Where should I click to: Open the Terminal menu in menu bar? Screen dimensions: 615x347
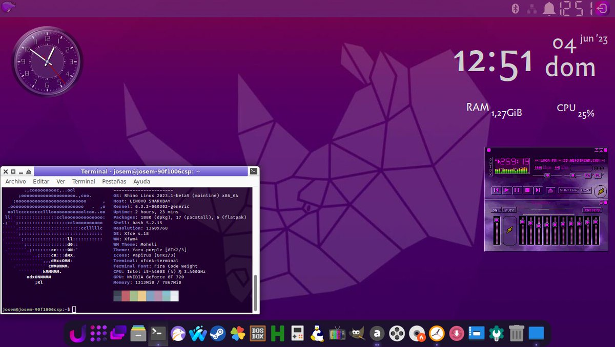pos(84,181)
